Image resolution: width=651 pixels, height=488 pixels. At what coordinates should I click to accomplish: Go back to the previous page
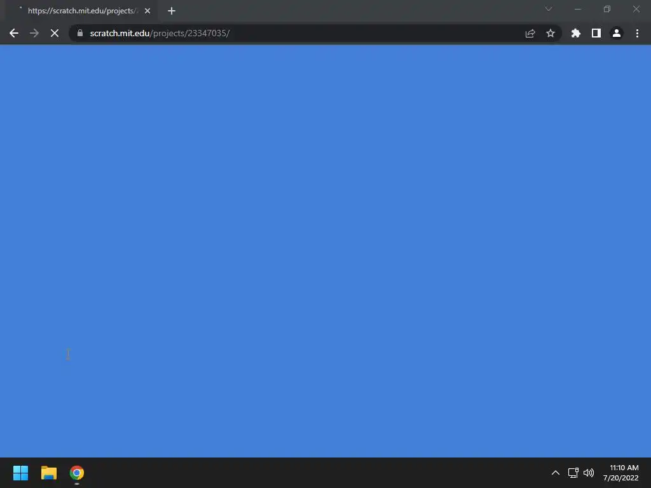click(14, 33)
